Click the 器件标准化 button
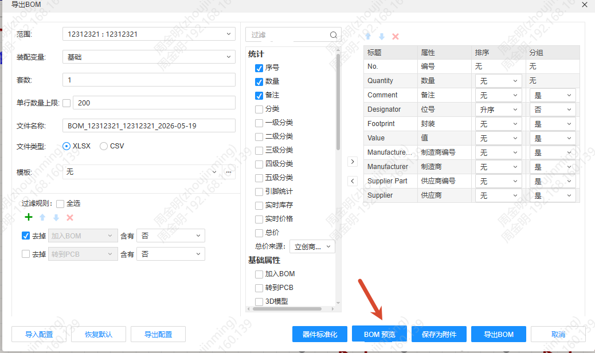 click(x=320, y=334)
